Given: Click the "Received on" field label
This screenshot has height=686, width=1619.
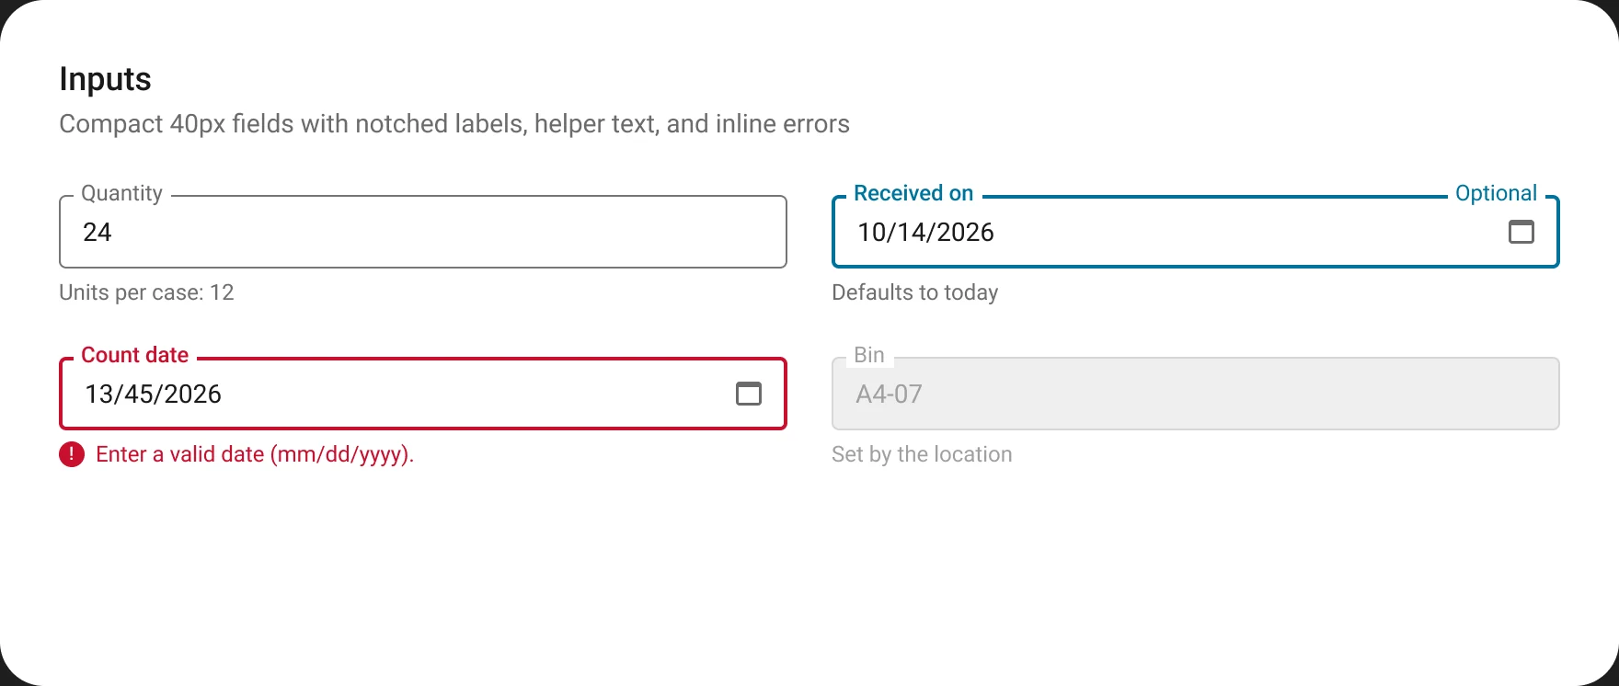Looking at the screenshot, I should 913,193.
